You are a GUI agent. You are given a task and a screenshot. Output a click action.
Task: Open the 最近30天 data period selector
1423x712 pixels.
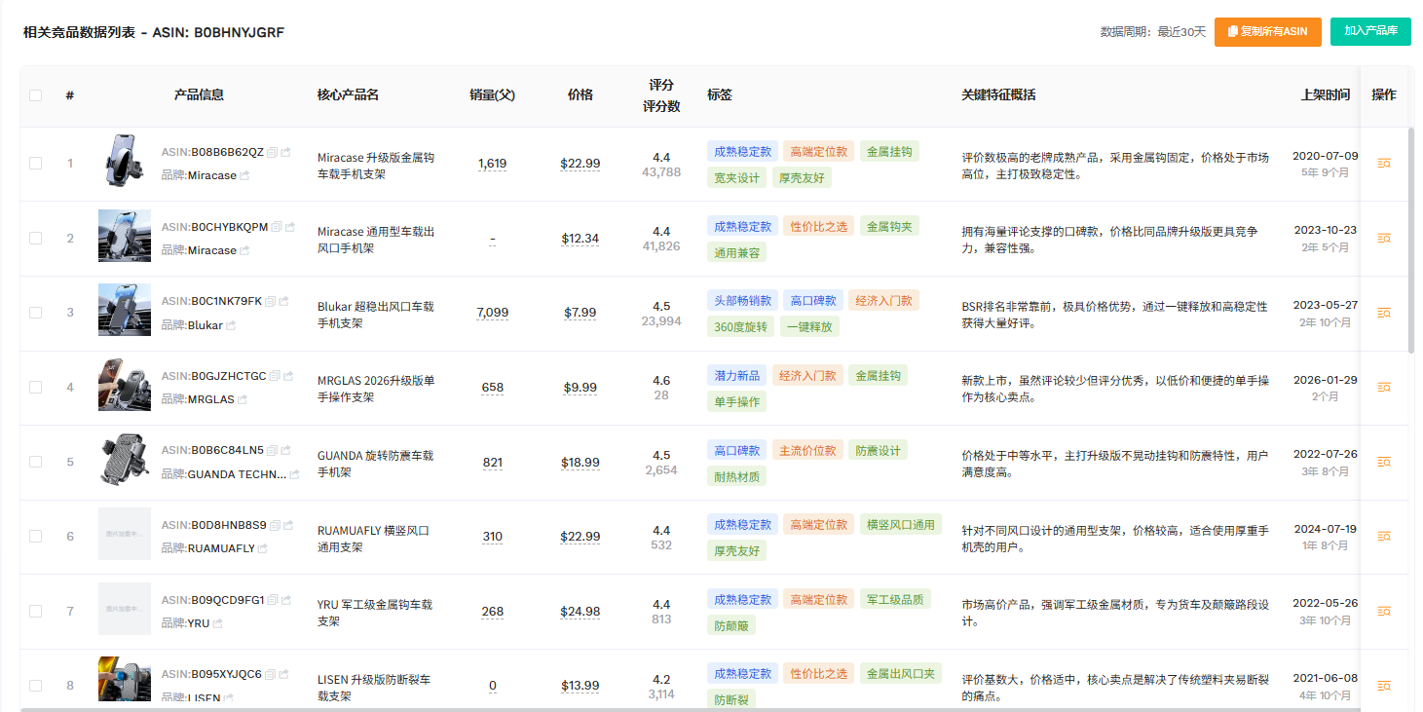click(1181, 31)
